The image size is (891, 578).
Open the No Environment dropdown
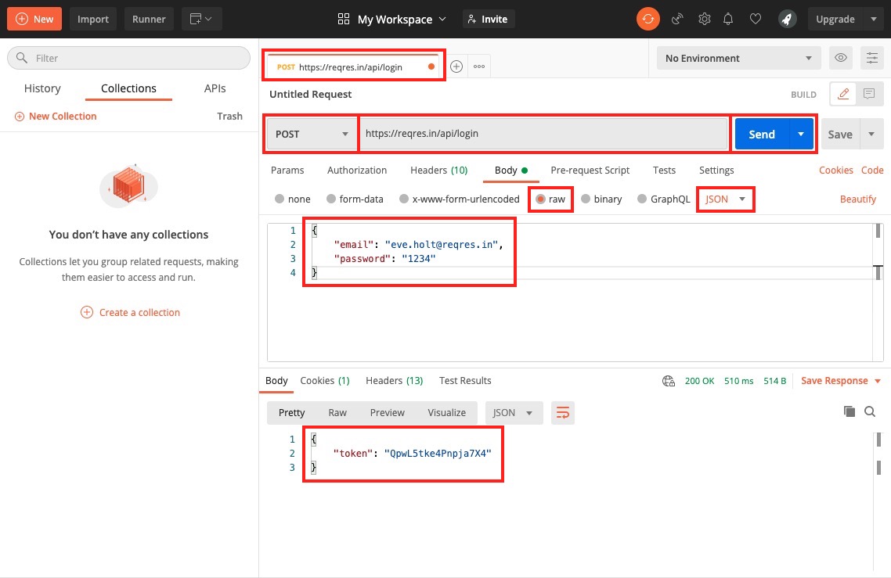coord(737,58)
